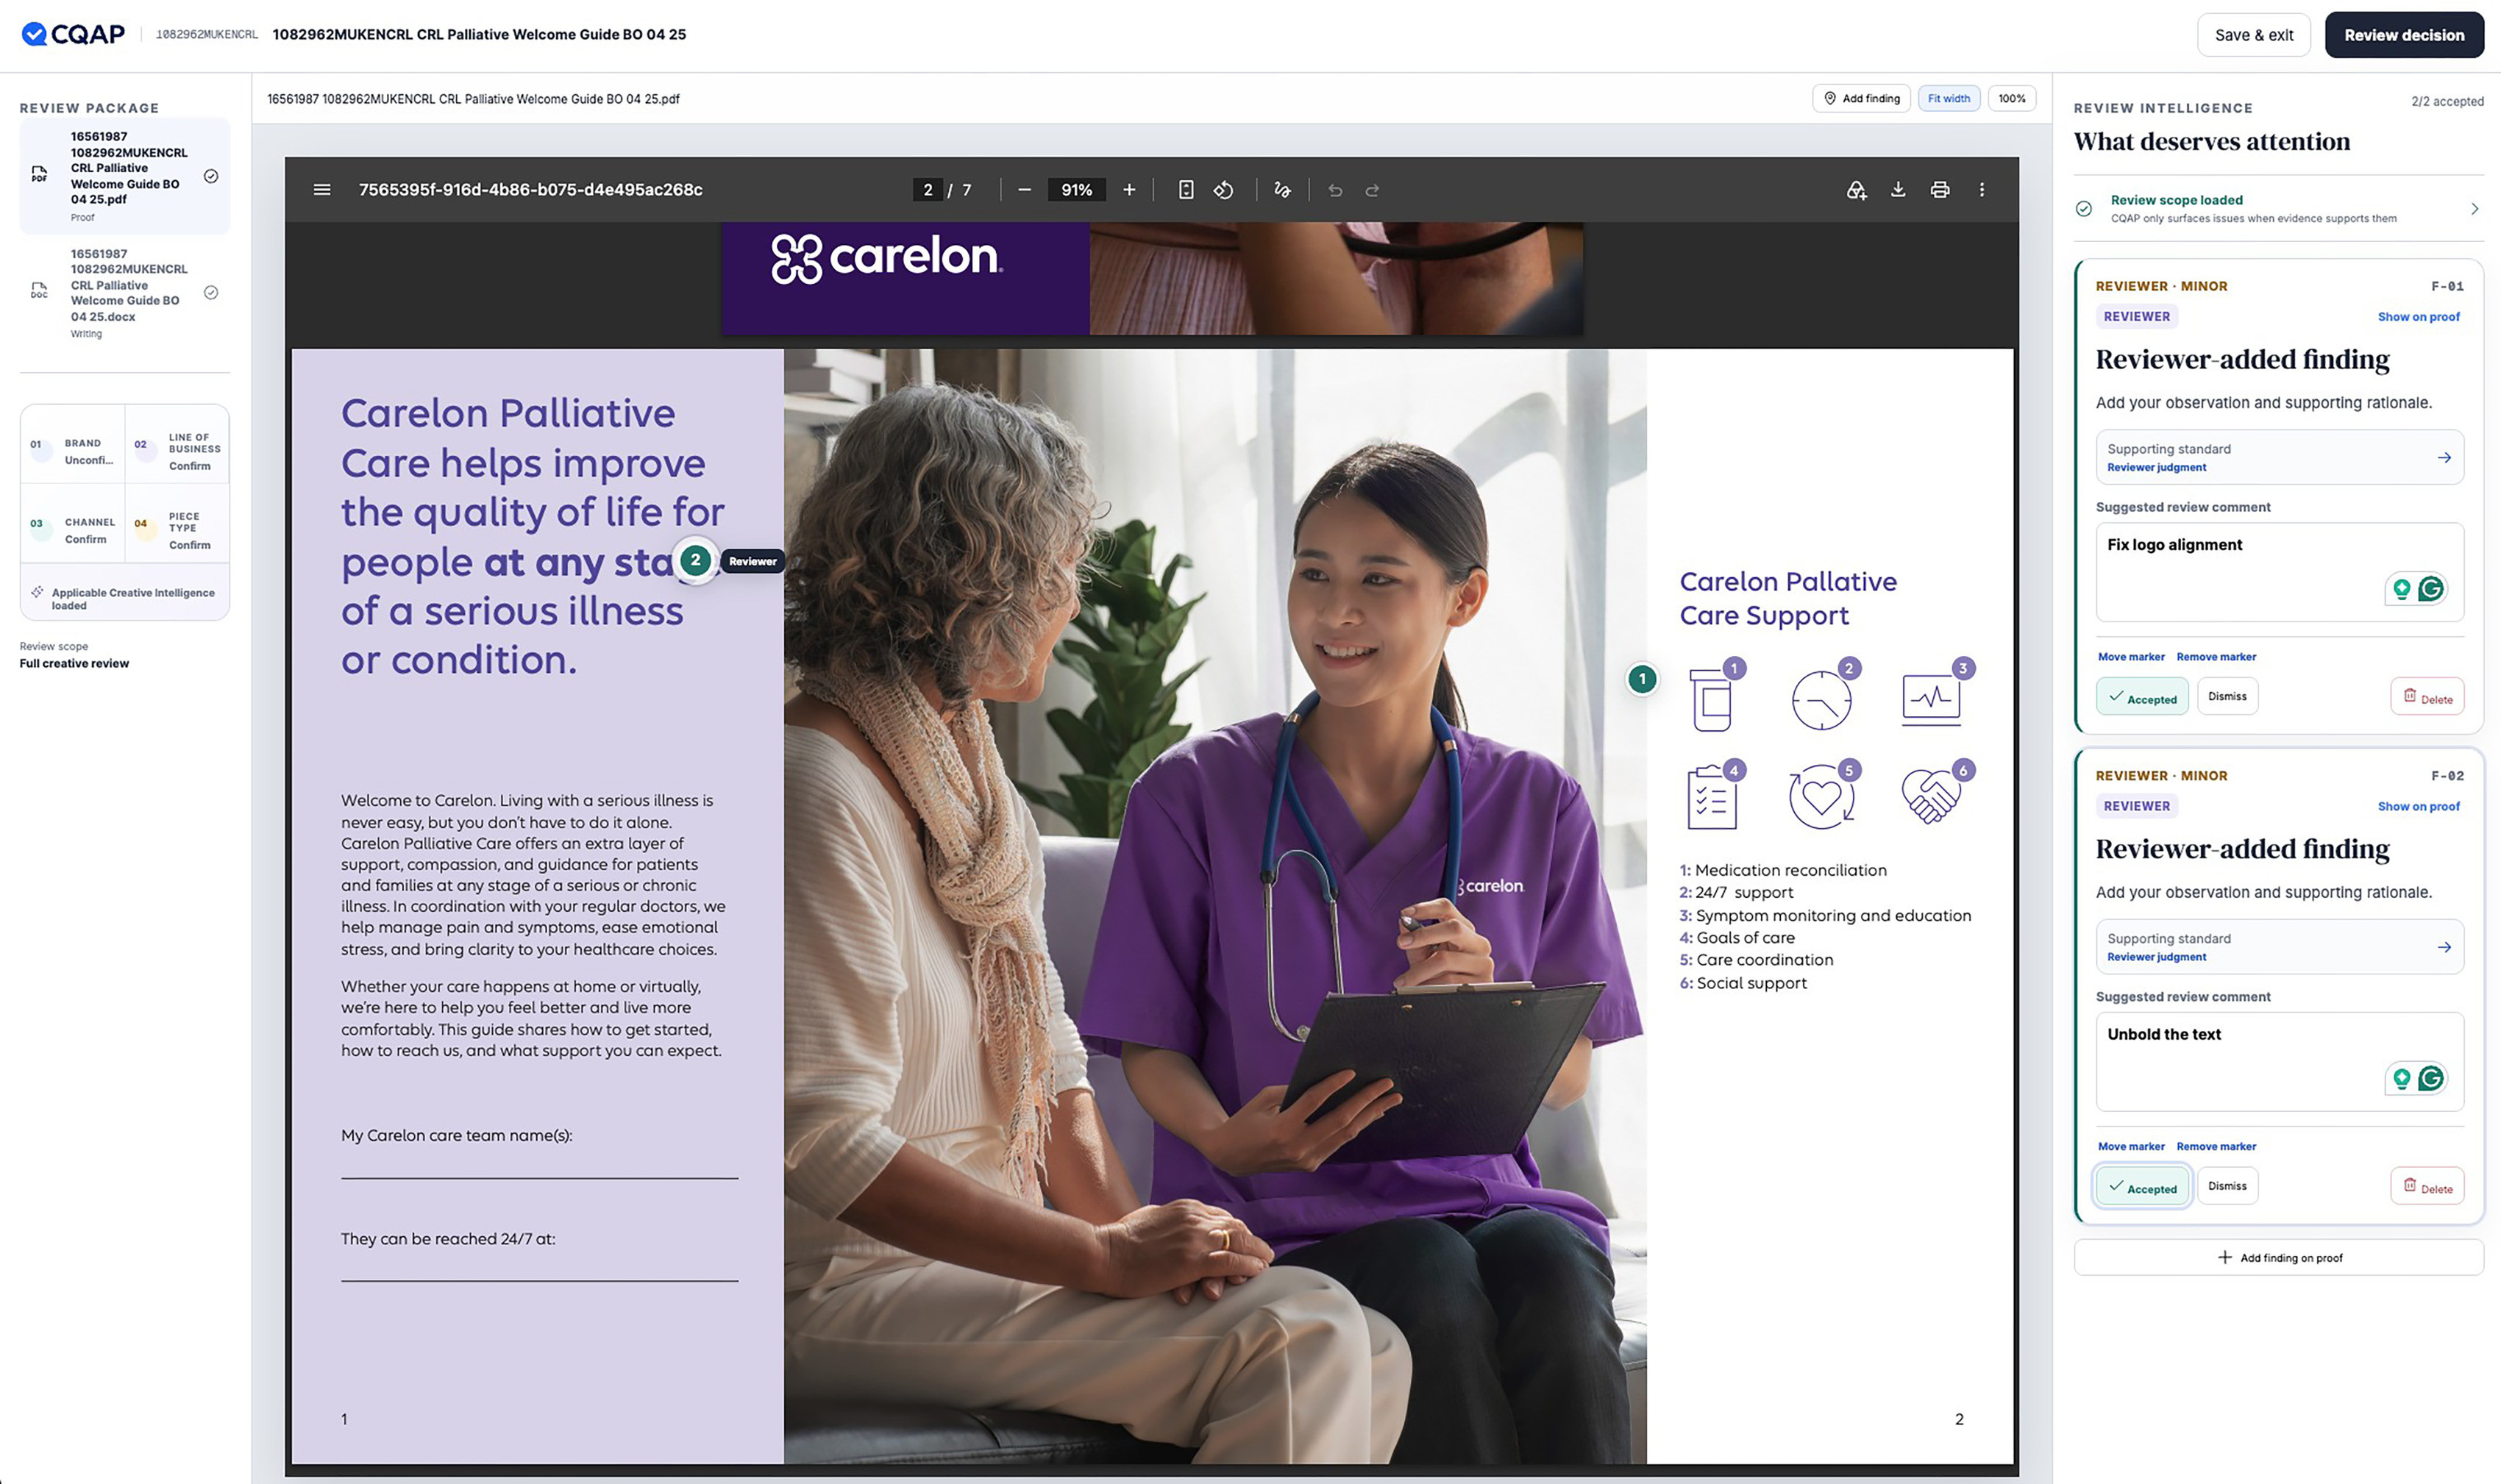
Task: Dismiss finding F-02
Action: 2227,1186
